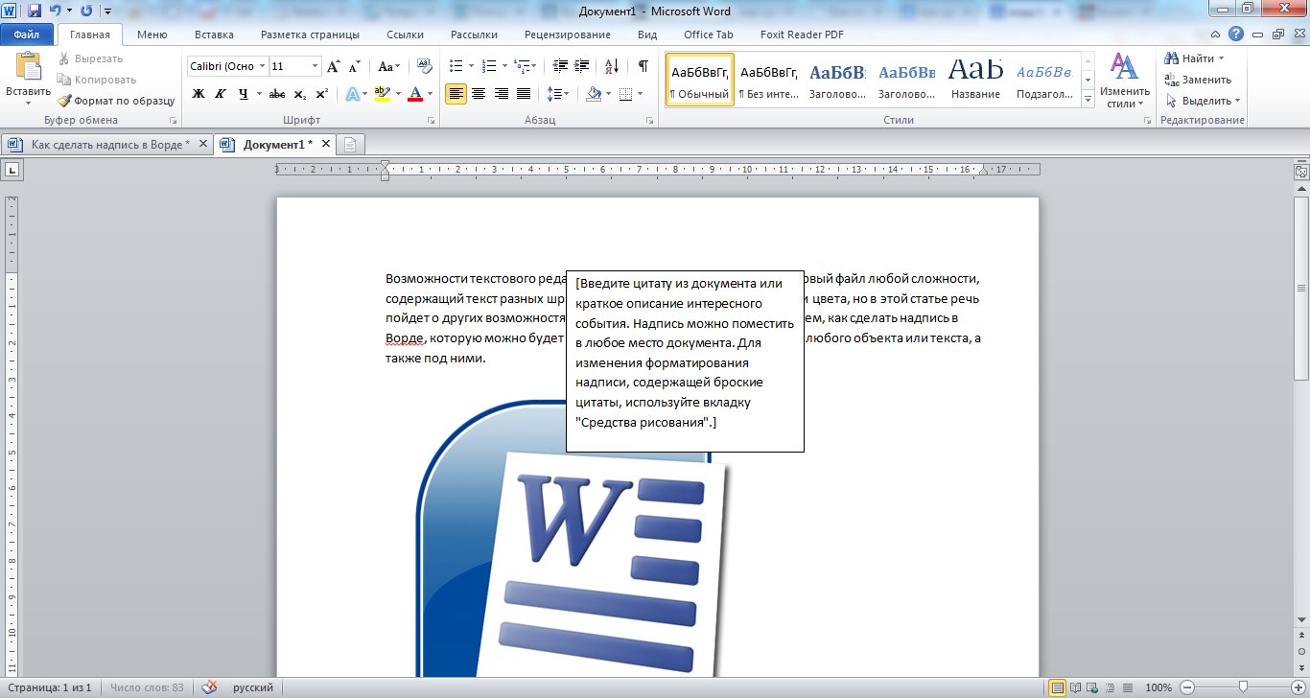The image size is (1310, 698).
Task: Toggle justified text alignment
Action: tap(524, 94)
